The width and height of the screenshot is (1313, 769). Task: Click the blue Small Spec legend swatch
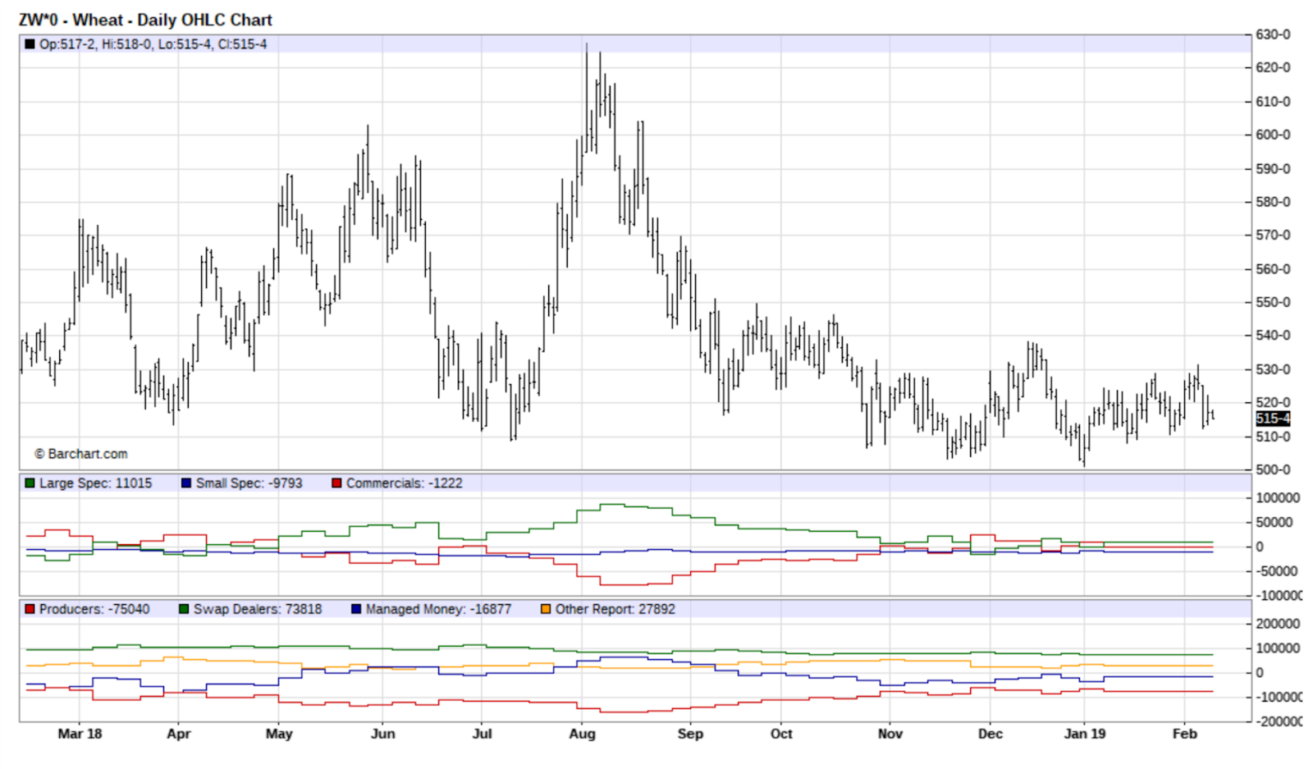pos(186,483)
